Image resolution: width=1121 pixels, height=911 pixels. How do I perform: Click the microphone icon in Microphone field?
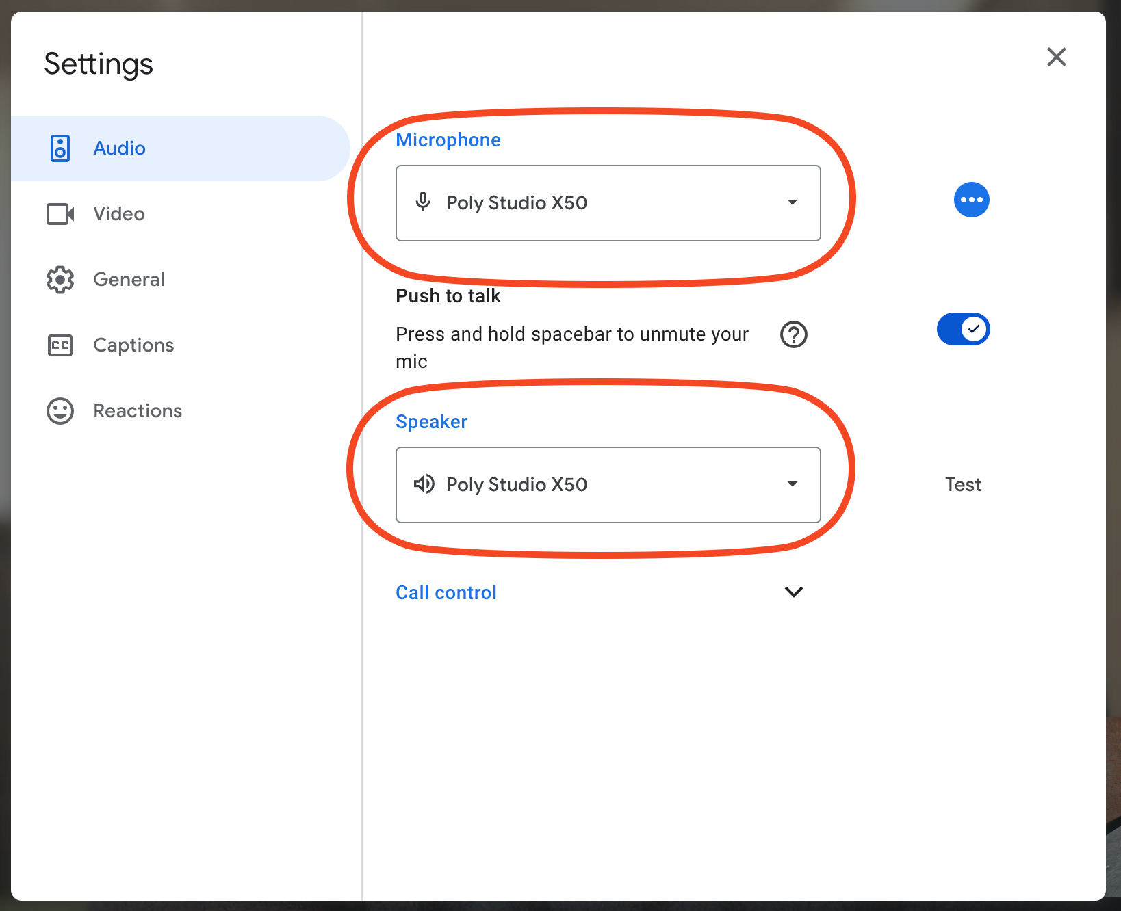point(423,202)
